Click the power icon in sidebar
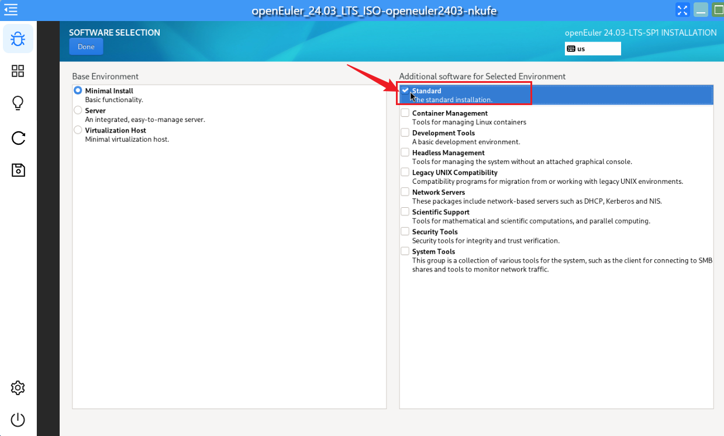The width and height of the screenshot is (724, 436). (x=18, y=420)
